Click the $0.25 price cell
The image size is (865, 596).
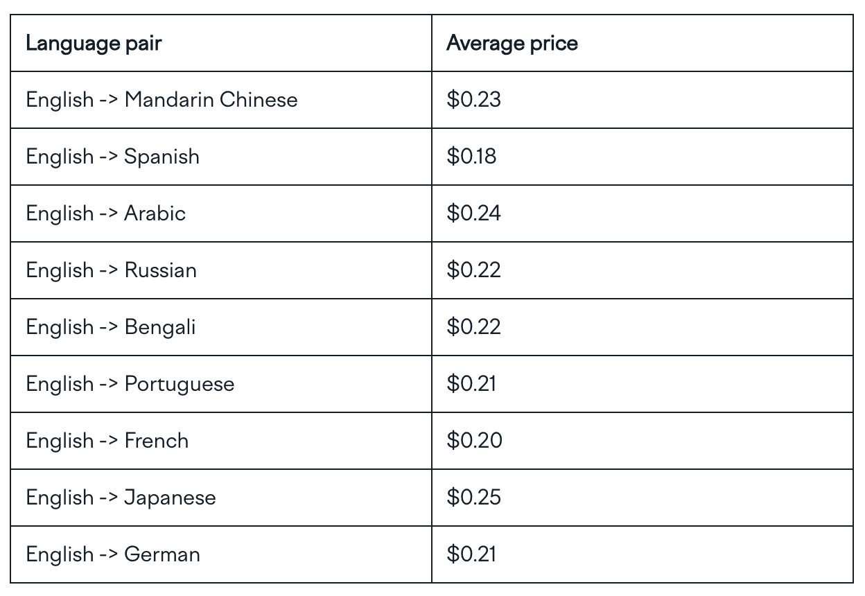coord(473,498)
